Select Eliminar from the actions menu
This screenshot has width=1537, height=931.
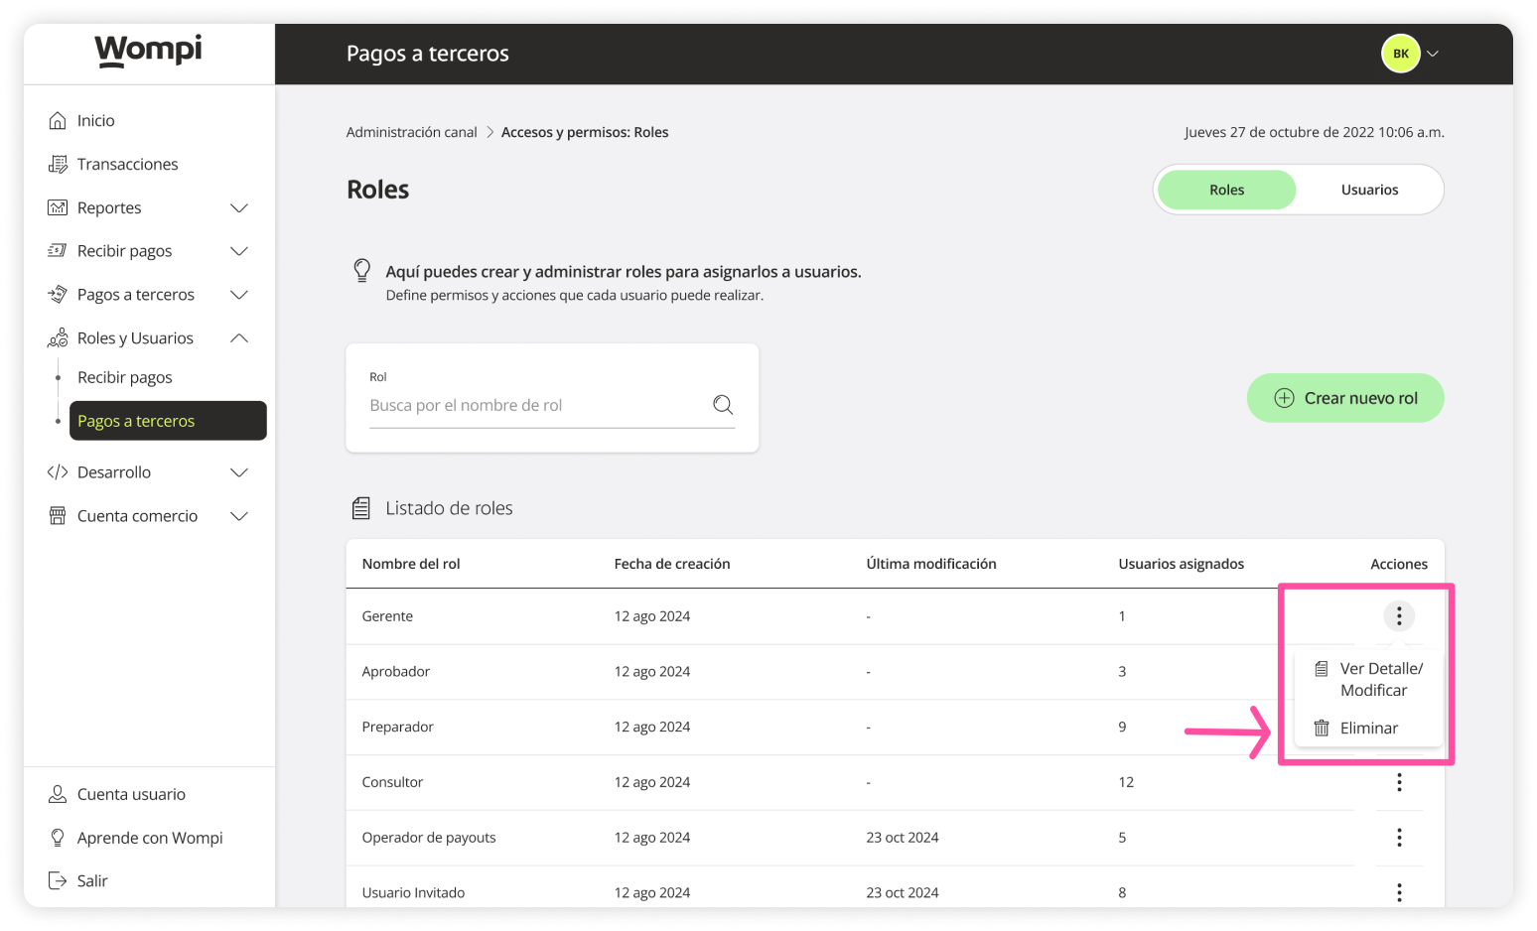coord(1368,728)
